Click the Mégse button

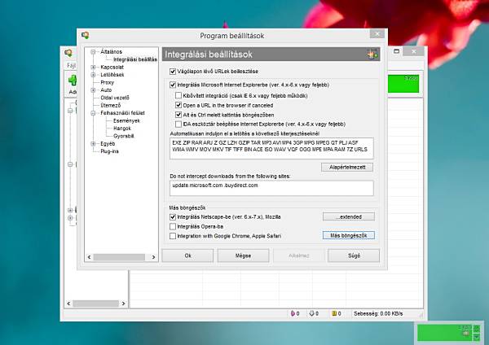pyautogui.click(x=243, y=255)
